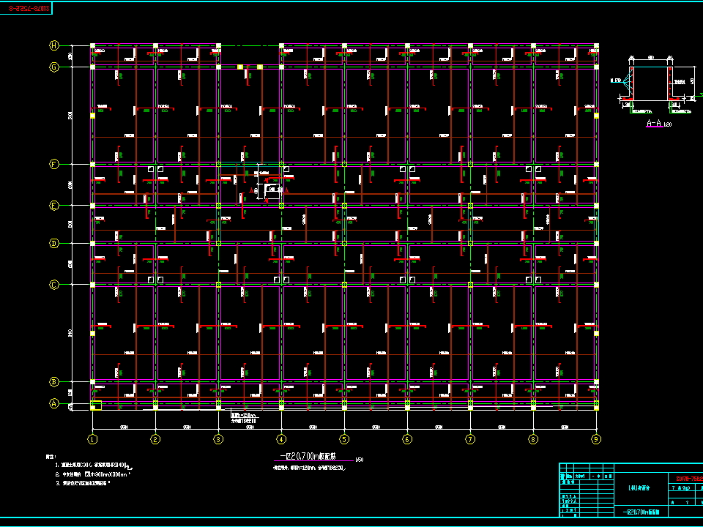Click the A-A section detail drawing
Viewport: 703px width, 527px height.
pos(650,88)
